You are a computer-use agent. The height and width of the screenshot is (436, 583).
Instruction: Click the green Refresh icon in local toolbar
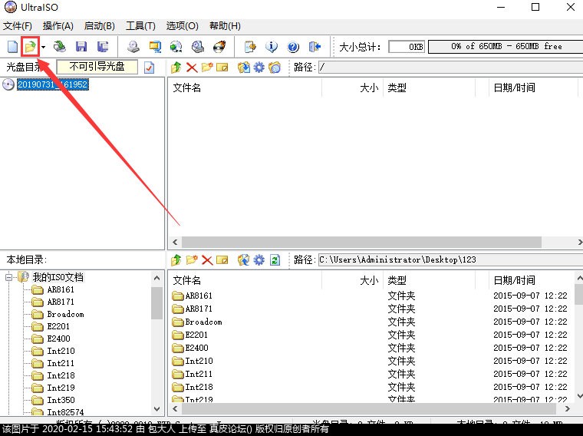pyautogui.click(x=275, y=260)
